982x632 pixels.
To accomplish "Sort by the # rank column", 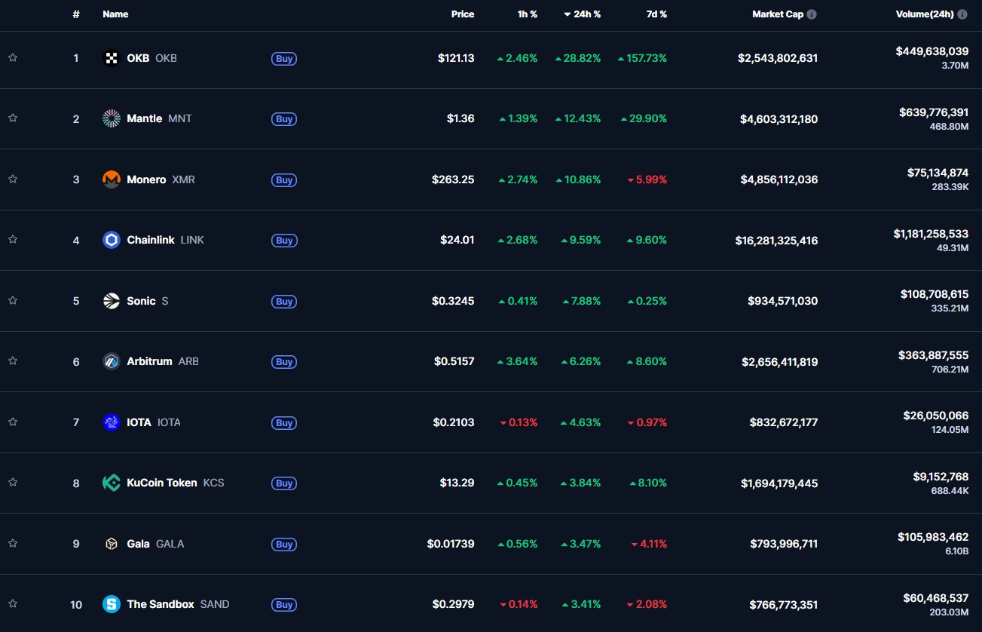I will (76, 14).
